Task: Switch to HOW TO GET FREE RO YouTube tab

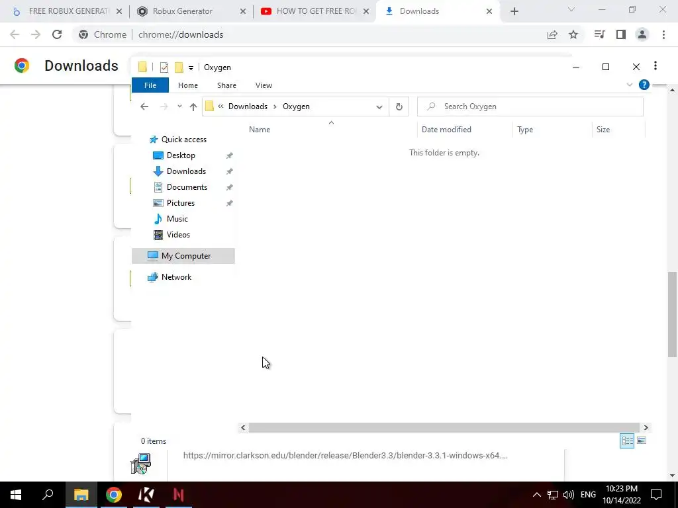Action: 315,11
